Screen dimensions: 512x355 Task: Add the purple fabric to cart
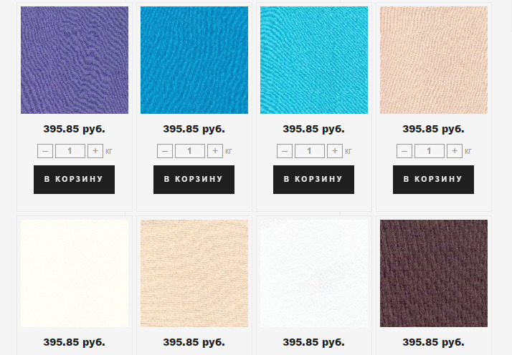(x=74, y=180)
